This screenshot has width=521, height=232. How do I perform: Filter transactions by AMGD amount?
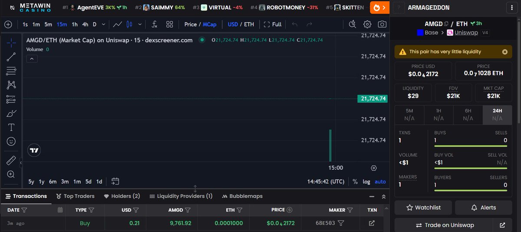188,210
